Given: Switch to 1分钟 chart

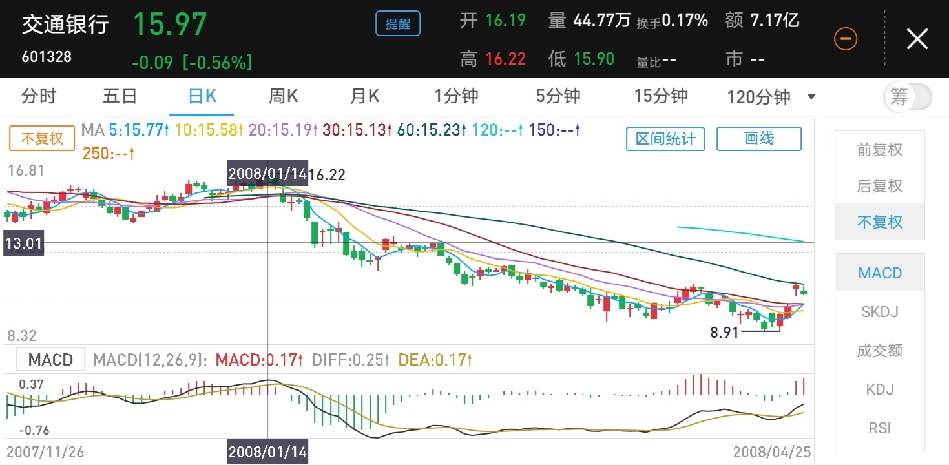Looking at the screenshot, I should pyautogui.click(x=456, y=97).
